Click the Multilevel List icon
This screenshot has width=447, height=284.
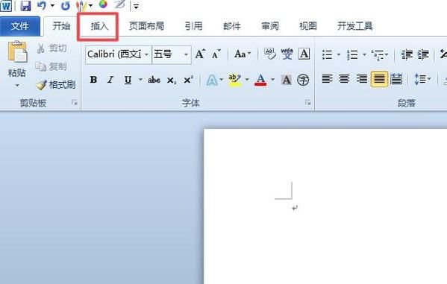[x=378, y=54]
